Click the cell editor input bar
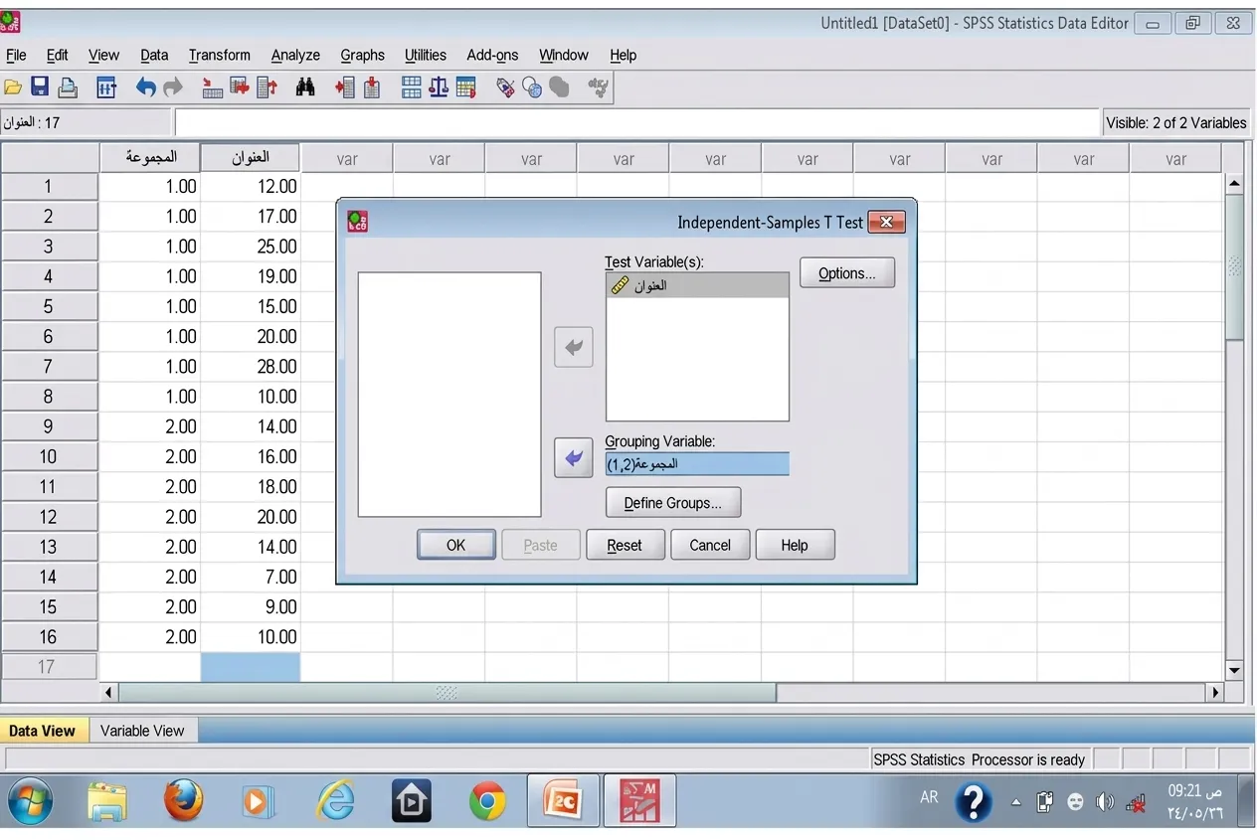 click(636, 122)
